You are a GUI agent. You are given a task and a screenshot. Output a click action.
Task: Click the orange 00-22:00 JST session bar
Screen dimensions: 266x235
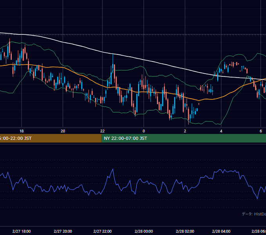tap(51, 138)
